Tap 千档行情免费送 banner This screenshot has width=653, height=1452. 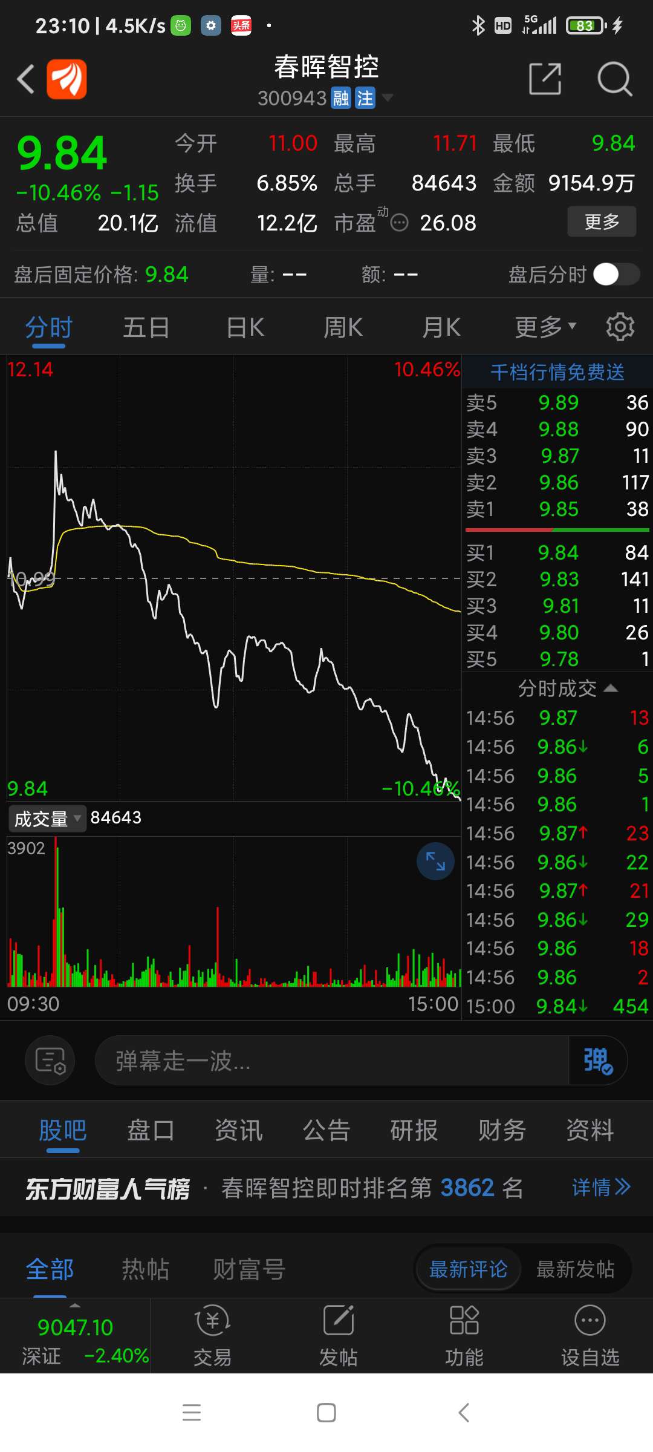click(557, 372)
